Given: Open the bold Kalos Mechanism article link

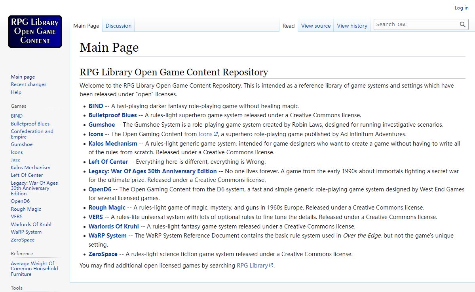Looking at the screenshot, I should (113, 144).
